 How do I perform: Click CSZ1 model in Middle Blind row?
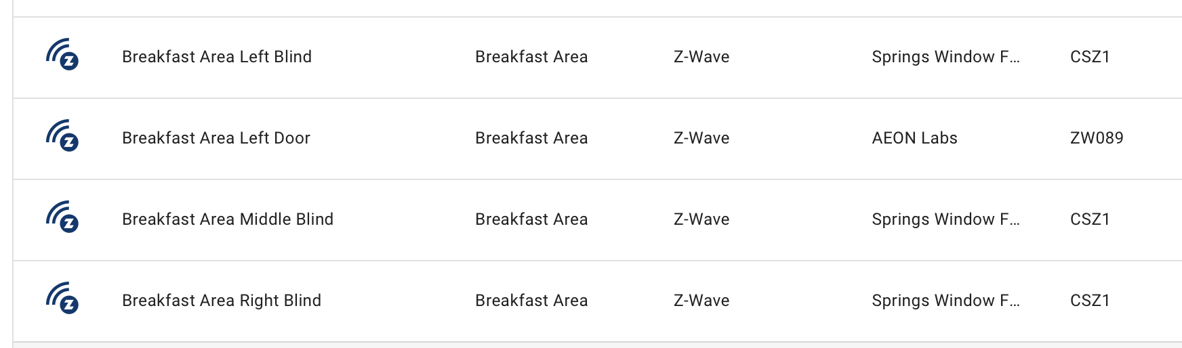(1090, 219)
